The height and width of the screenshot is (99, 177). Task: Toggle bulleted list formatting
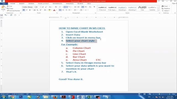[x=60, y=7]
